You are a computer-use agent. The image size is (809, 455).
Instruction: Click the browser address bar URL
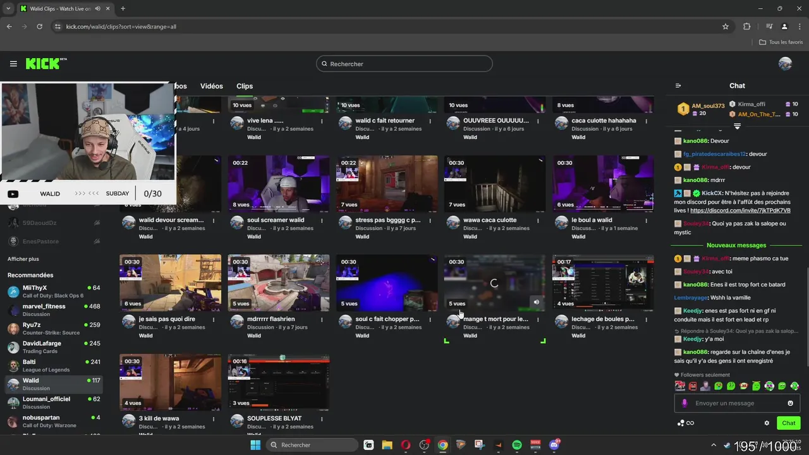click(121, 27)
